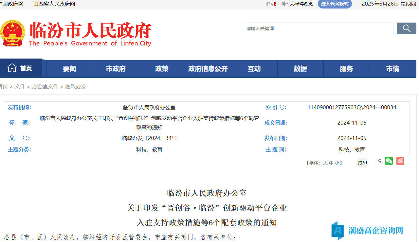Enable elder mode with 进入长者模式
419x242 pixels.
coord(335,4)
